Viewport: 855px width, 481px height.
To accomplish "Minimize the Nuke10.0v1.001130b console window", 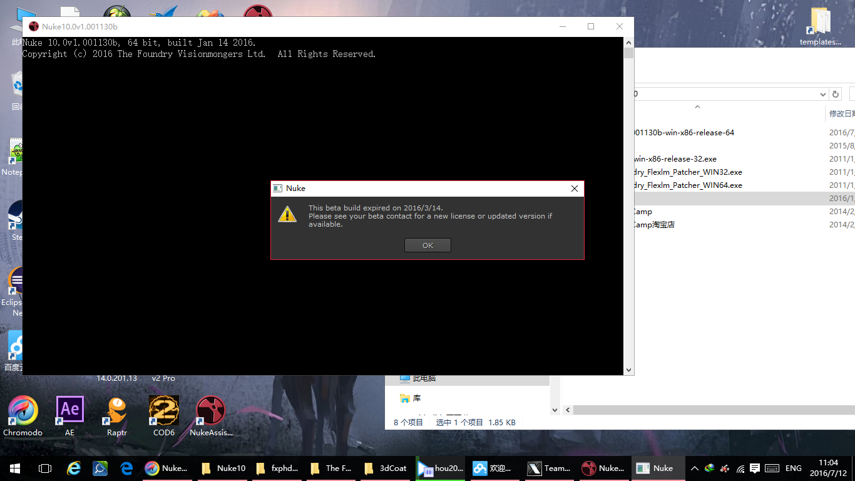I will click(x=562, y=26).
